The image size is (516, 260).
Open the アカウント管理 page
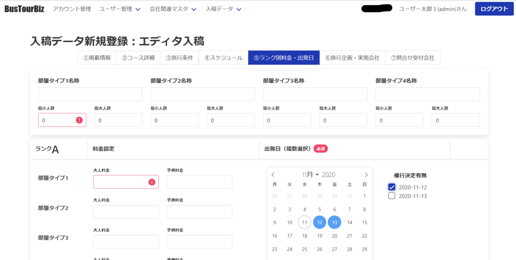coord(72,8)
